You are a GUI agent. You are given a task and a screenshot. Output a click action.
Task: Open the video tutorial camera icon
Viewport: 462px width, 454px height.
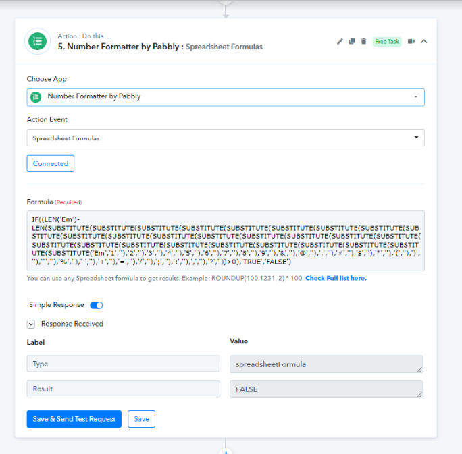pyautogui.click(x=411, y=41)
